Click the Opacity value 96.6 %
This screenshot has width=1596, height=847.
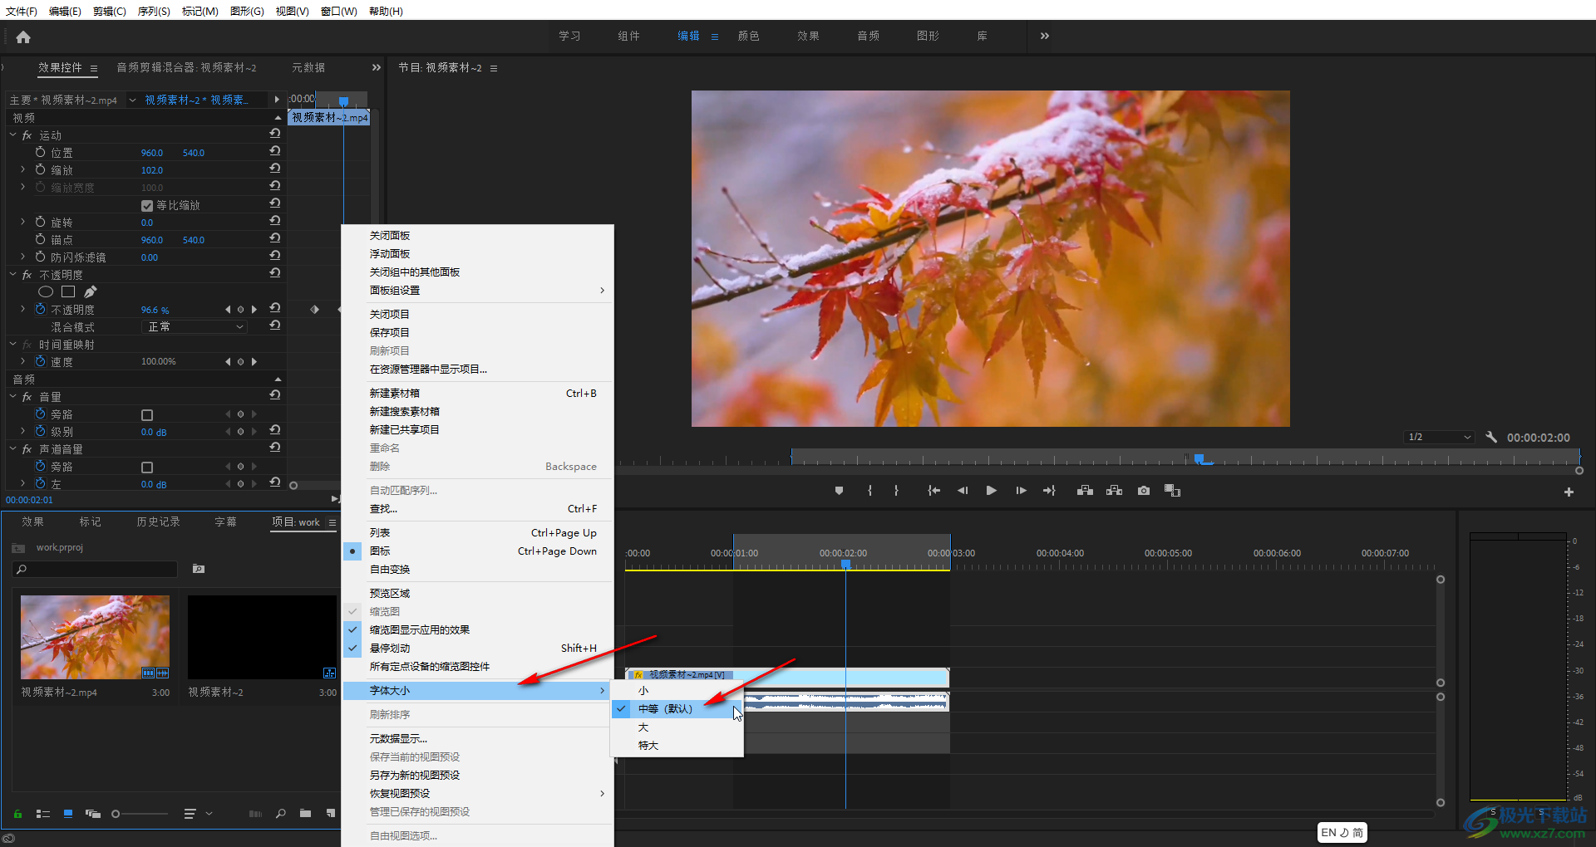click(155, 310)
